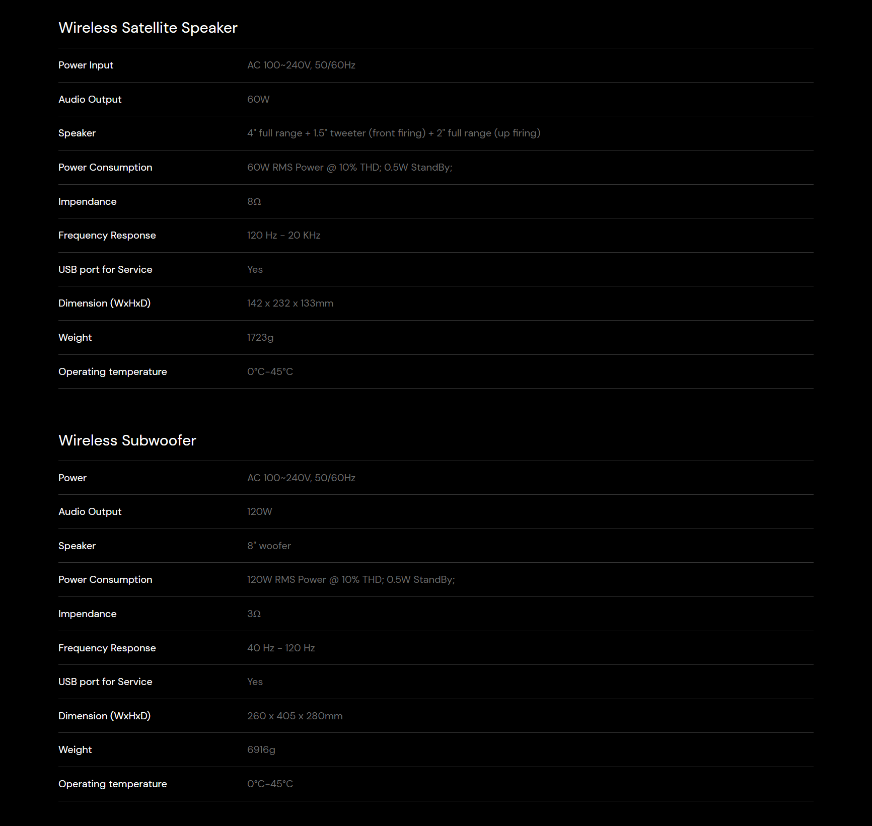Viewport: 872px width, 826px height.
Task: Click the Wireless Satellite Speaker heading
Action: point(148,28)
